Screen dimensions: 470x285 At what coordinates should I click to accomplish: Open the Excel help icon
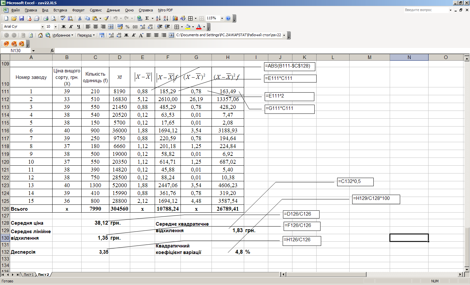[228, 18]
